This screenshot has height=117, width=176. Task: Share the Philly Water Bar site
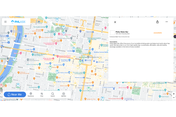(x=158, y=22)
